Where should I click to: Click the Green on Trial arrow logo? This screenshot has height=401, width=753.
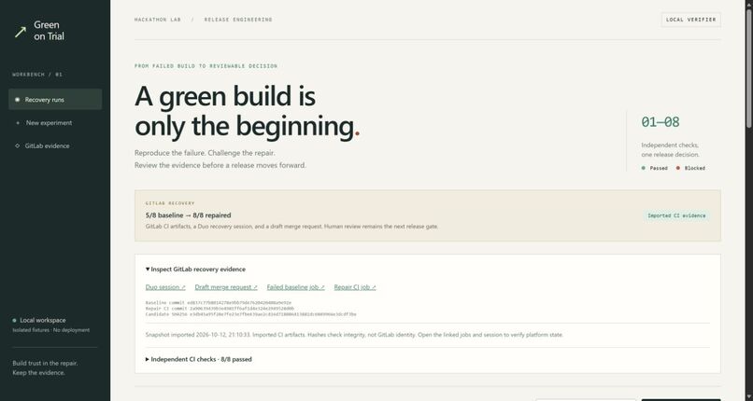click(x=21, y=32)
